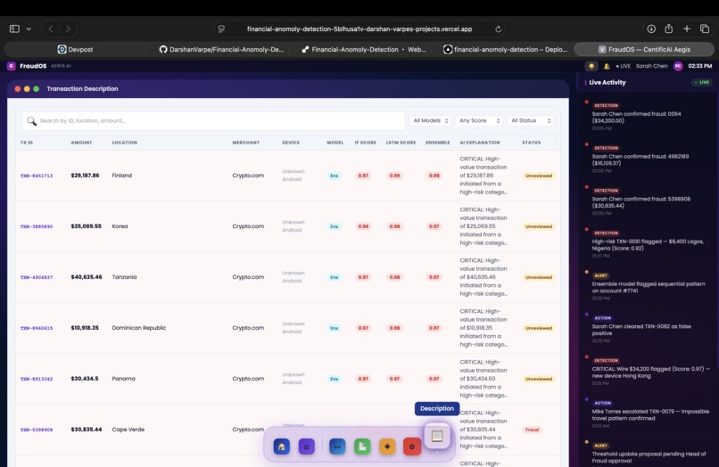Click the Dominican Republic location cell
Viewport: 719px width, 467px height.
(139, 328)
